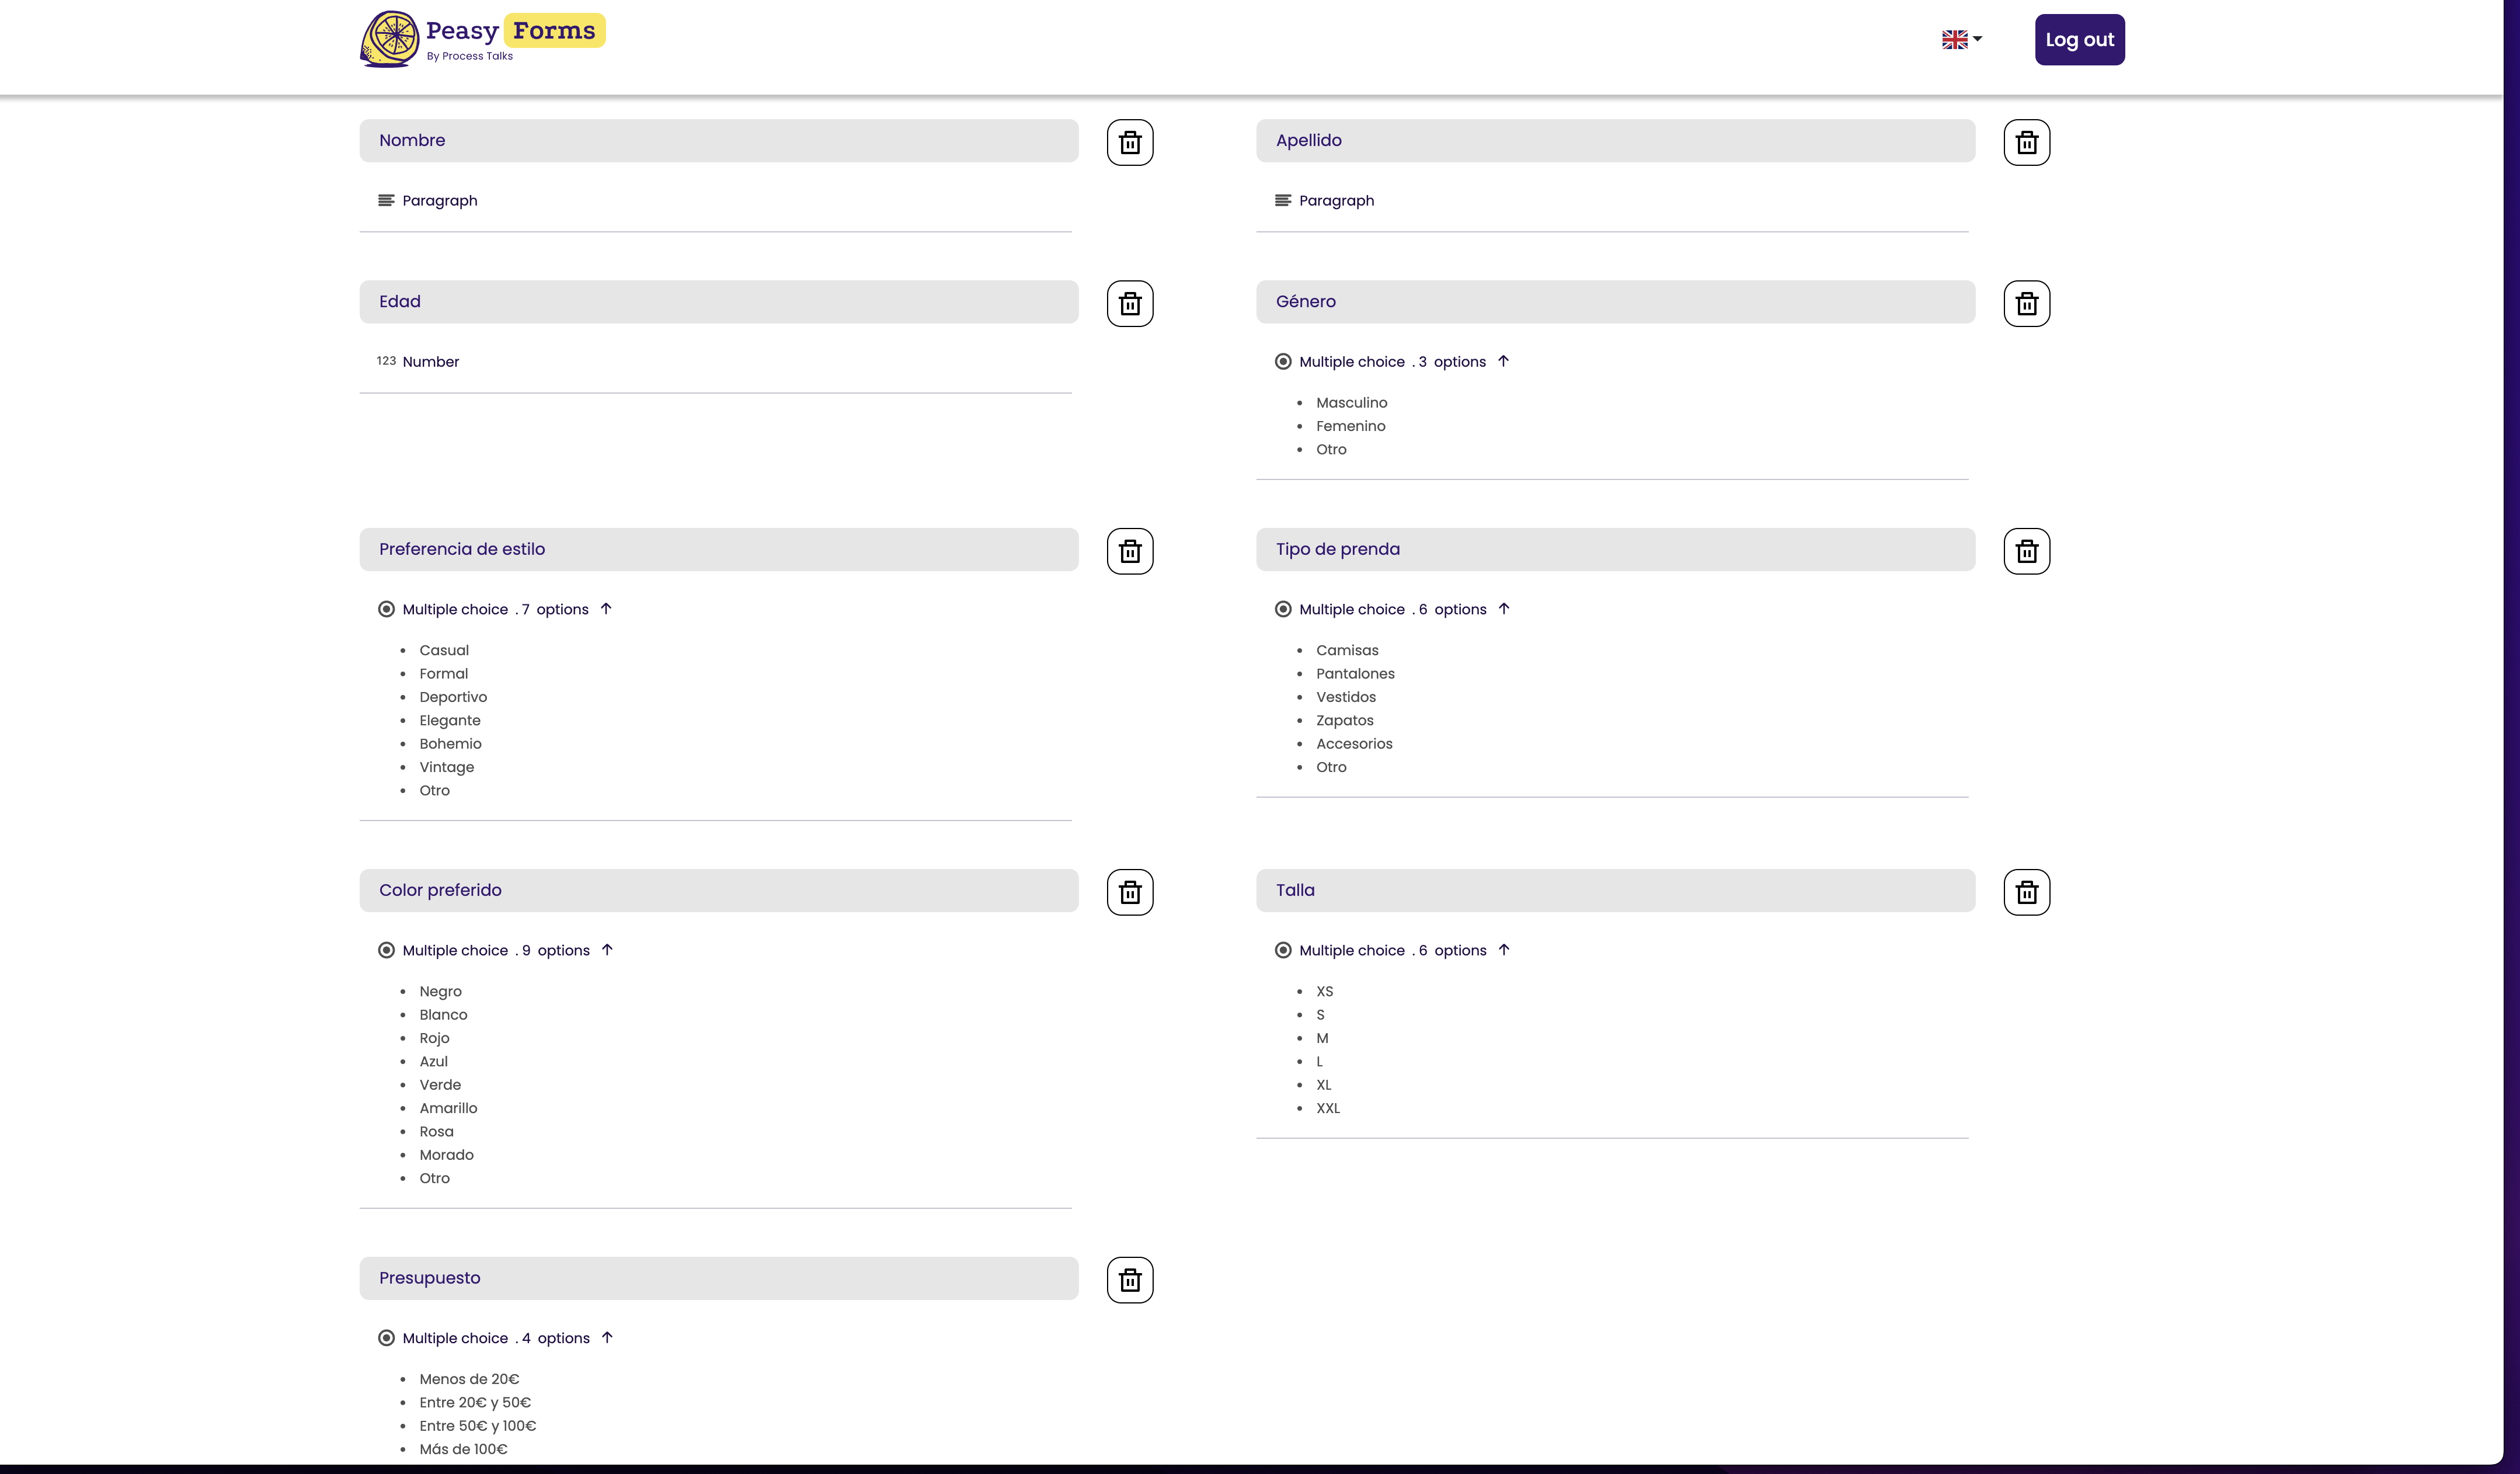2520x1474 pixels.
Task: Click 'By Process Talks' tagline text
Action: coord(470,56)
